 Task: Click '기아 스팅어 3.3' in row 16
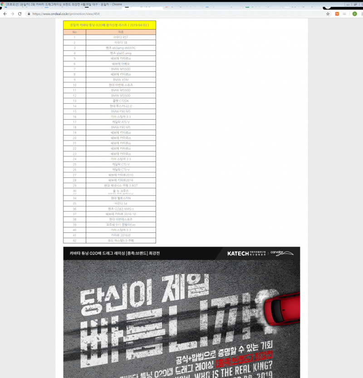(x=121, y=117)
